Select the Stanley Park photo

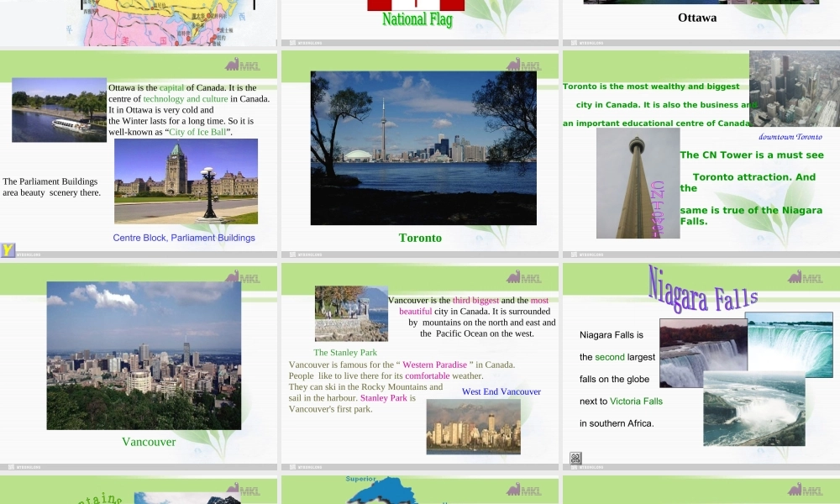(351, 313)
